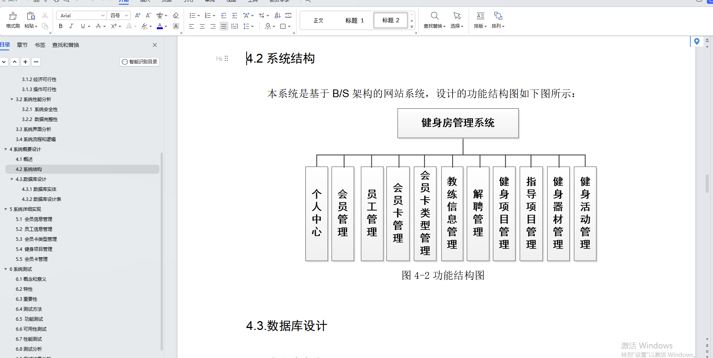Image resolution: width=713 pixels, height=358 pixels.
Task: Open the Arial font name dropdown
Action: [x=103, y=15]
